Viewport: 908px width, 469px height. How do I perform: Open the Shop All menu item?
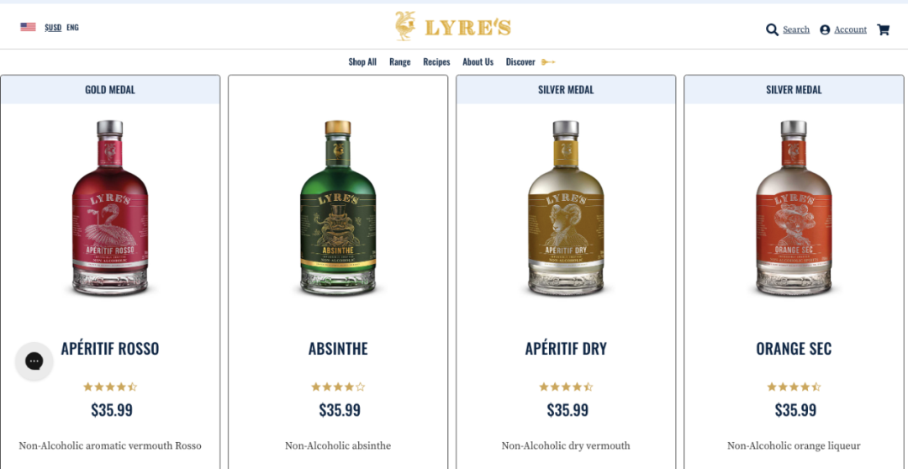[x=362, y=62]
